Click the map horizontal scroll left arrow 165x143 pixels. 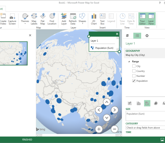pos(37,135)
